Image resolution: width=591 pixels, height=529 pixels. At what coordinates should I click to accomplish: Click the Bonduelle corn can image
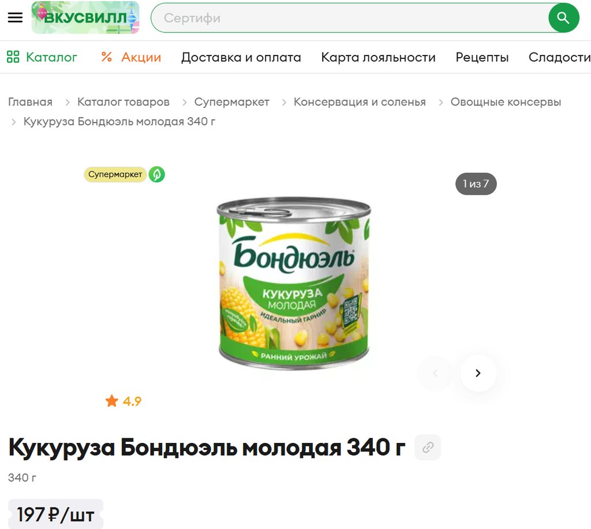[294, 283]
